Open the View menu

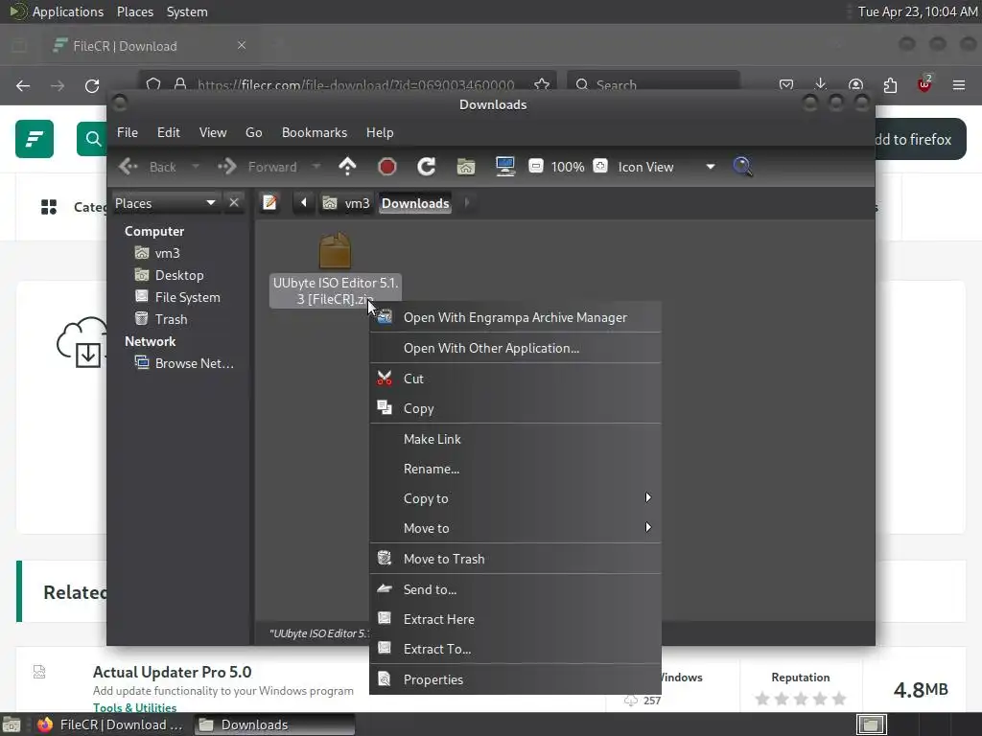pos(213,132)
